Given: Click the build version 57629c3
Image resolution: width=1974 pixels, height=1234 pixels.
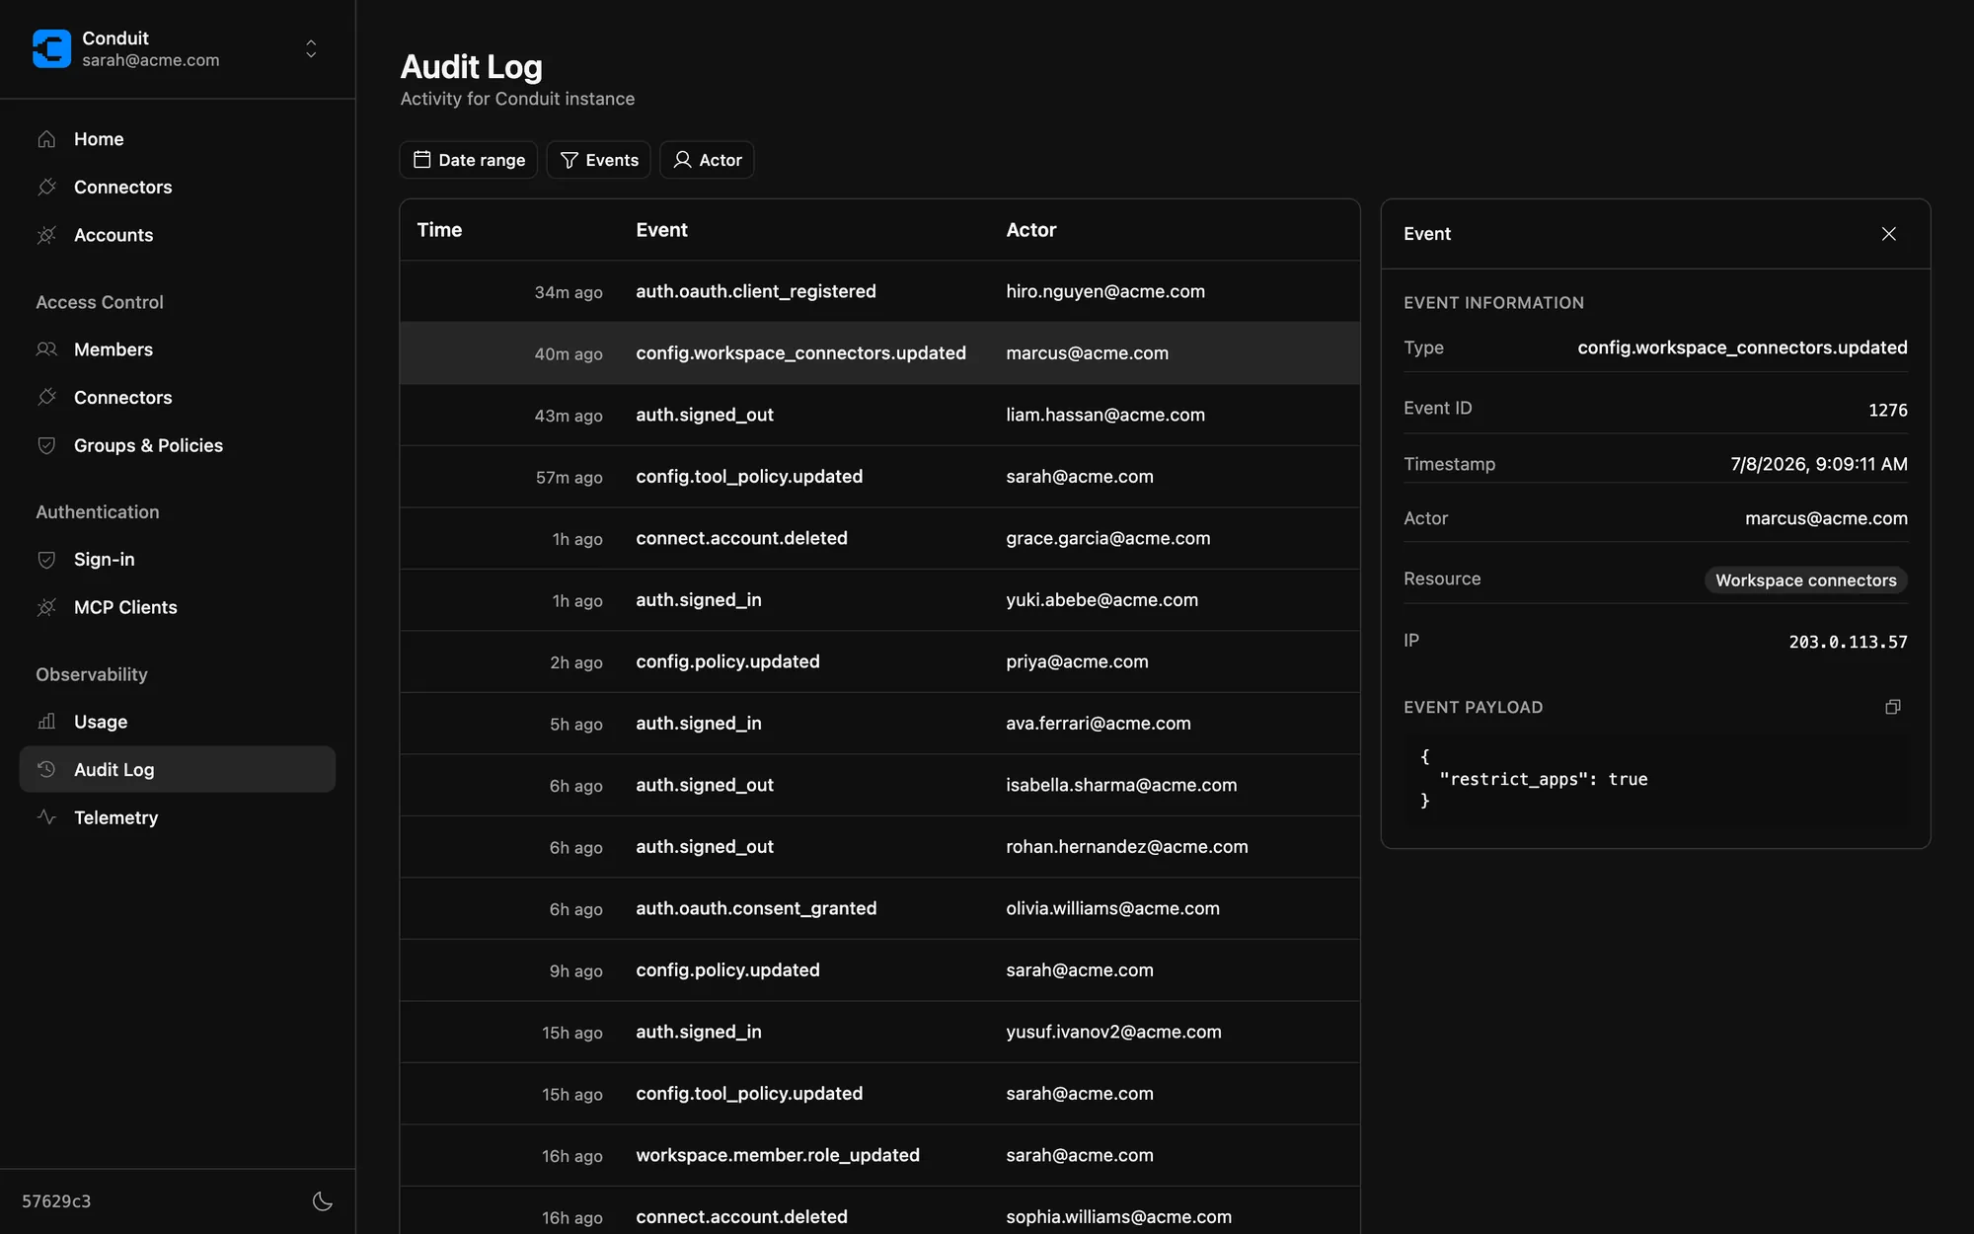Looking at the screenshot, I should point(56,1201).
